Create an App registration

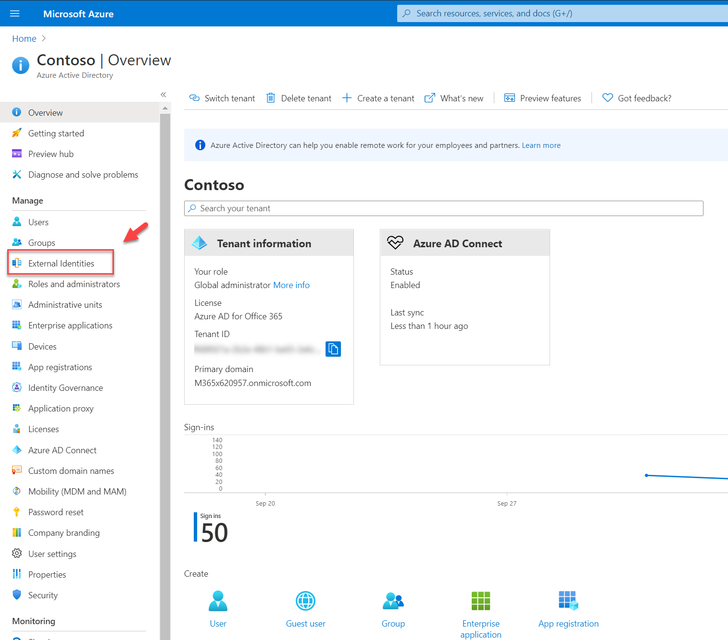tap(568, 609)
